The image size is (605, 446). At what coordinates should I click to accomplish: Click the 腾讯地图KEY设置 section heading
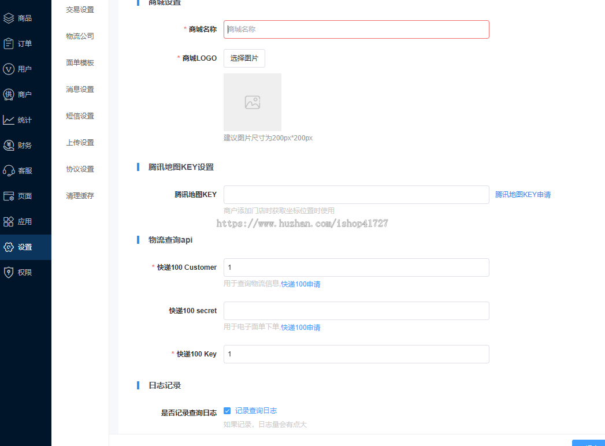(181, 167)
